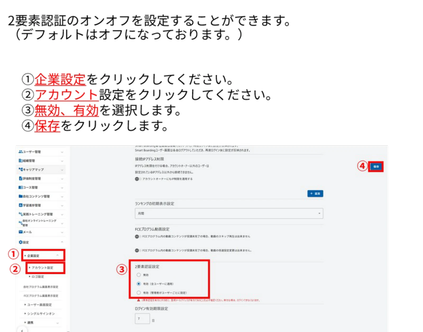Click the + 追加 button

[315, 193]
